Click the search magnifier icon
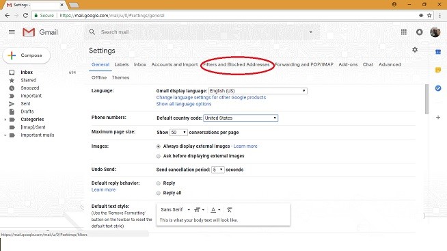 point(92,32)
